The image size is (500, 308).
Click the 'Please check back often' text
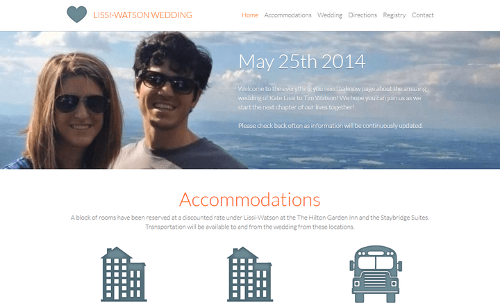point(331,126)
